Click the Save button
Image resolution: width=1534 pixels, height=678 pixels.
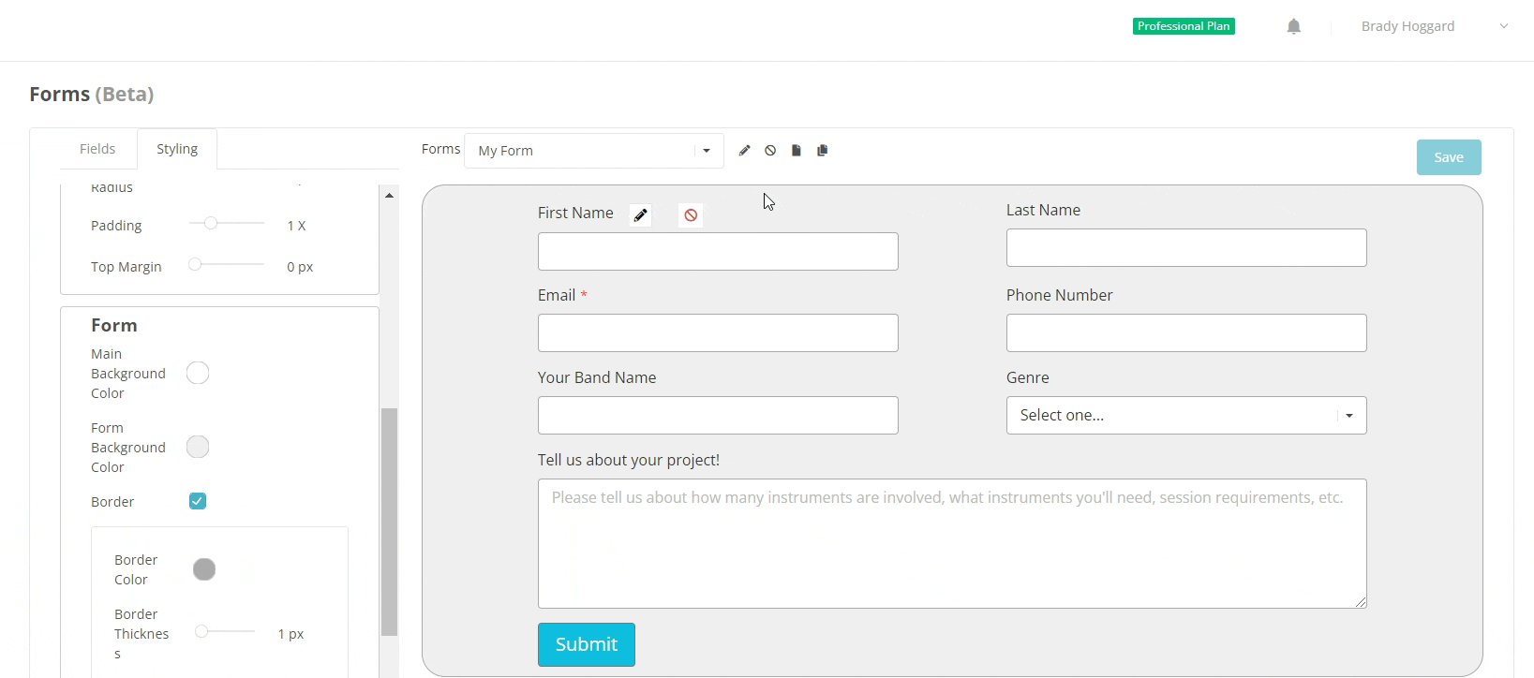coord(1448,157)
